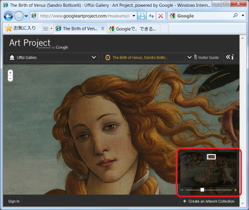Expand The Birth of Venus artwork dropdown
Screen dimensions: 249x210
tap(189, 57)
